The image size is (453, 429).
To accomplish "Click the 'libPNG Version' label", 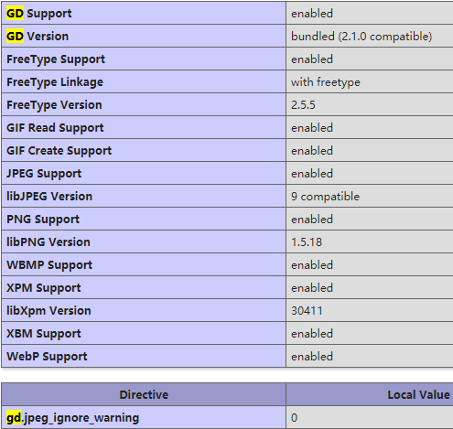I will [x=49, y=242].
